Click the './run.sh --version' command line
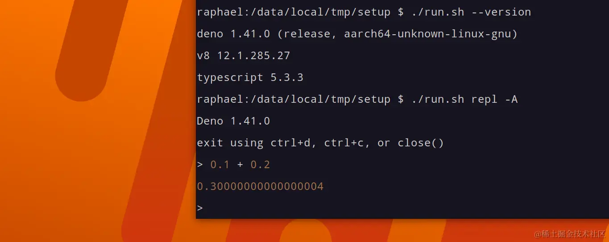Image resolution: width=609 pixels, height=242 pixels. pos(364,12)
